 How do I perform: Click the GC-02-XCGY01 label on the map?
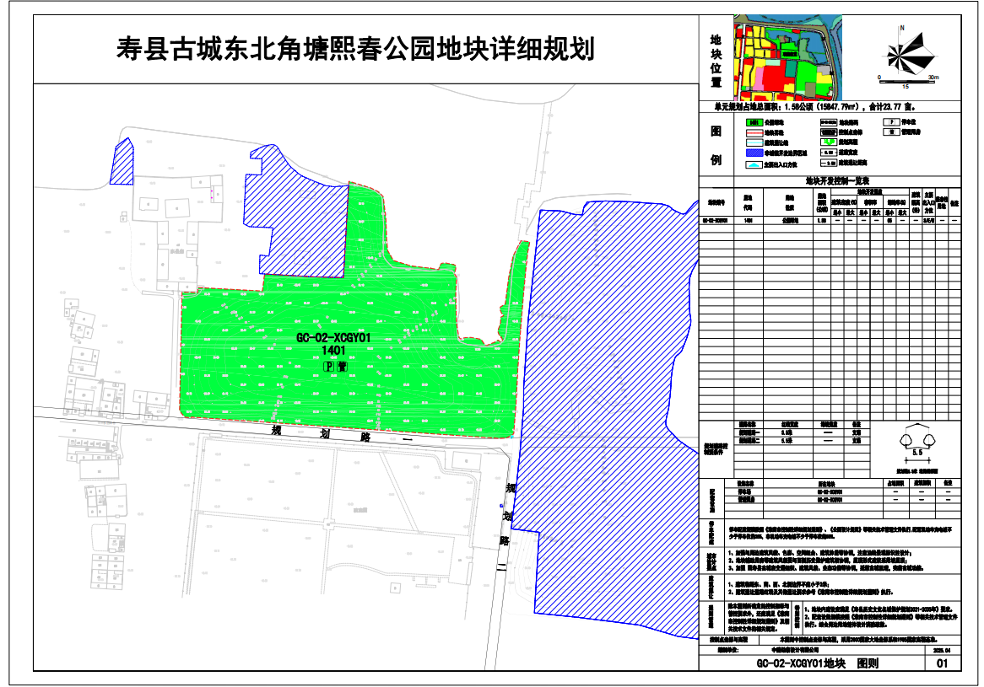[334, 338]
